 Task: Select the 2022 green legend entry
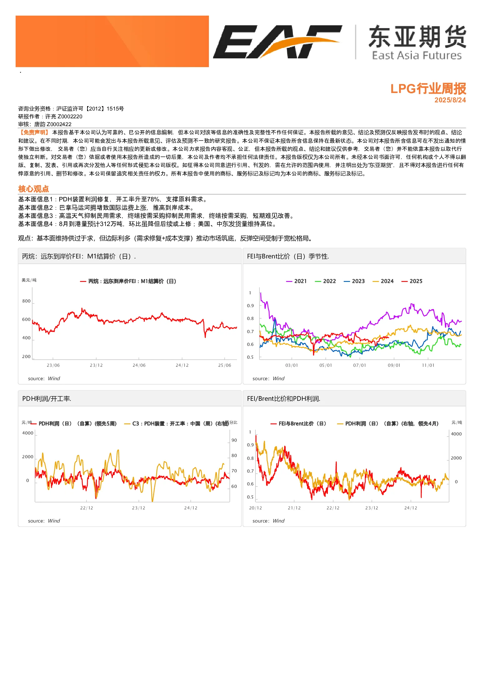[x=325, y=281]
